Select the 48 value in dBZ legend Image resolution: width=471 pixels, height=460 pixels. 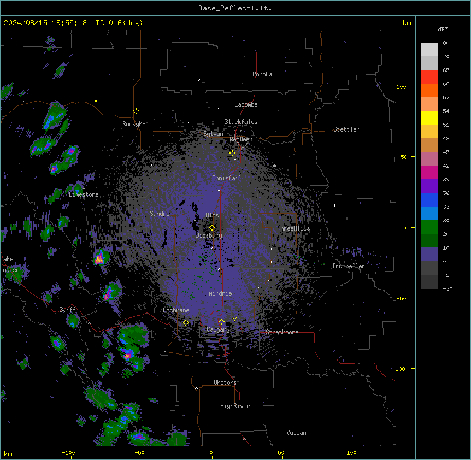(x=446, y=138)
